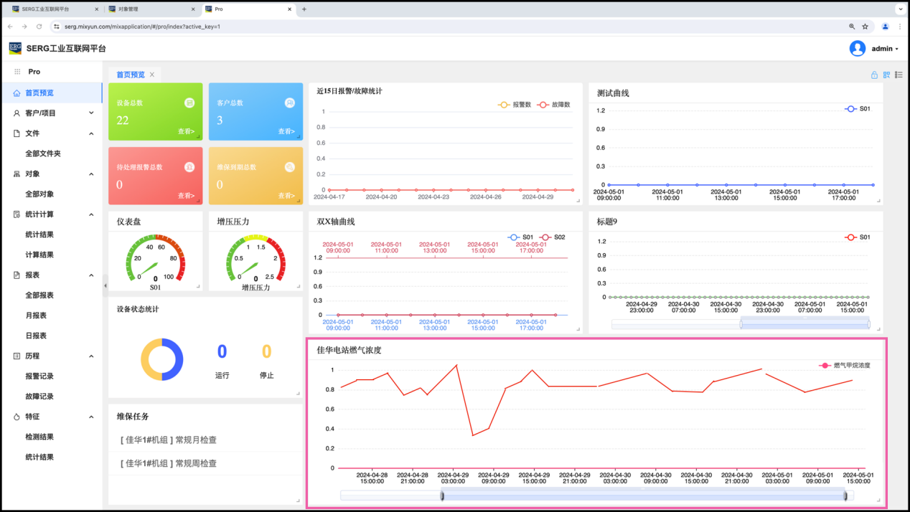Close the 首页预览 page tab
The image size is (910, 512).
click(152, 75)
